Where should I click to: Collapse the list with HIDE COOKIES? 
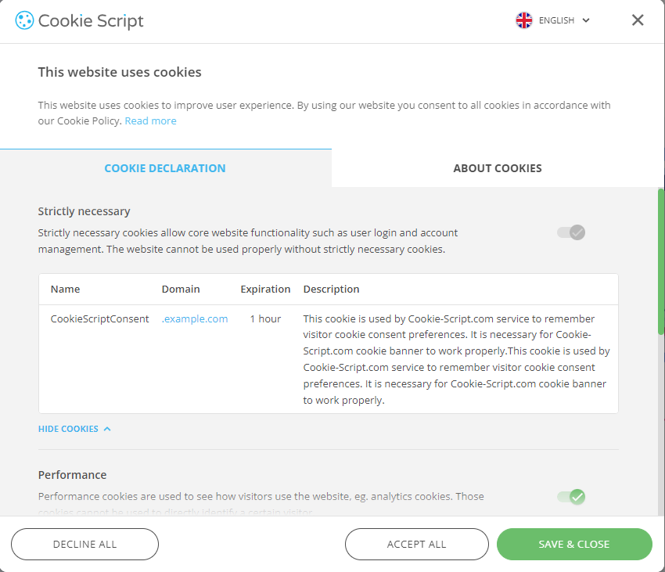point(74,429)
